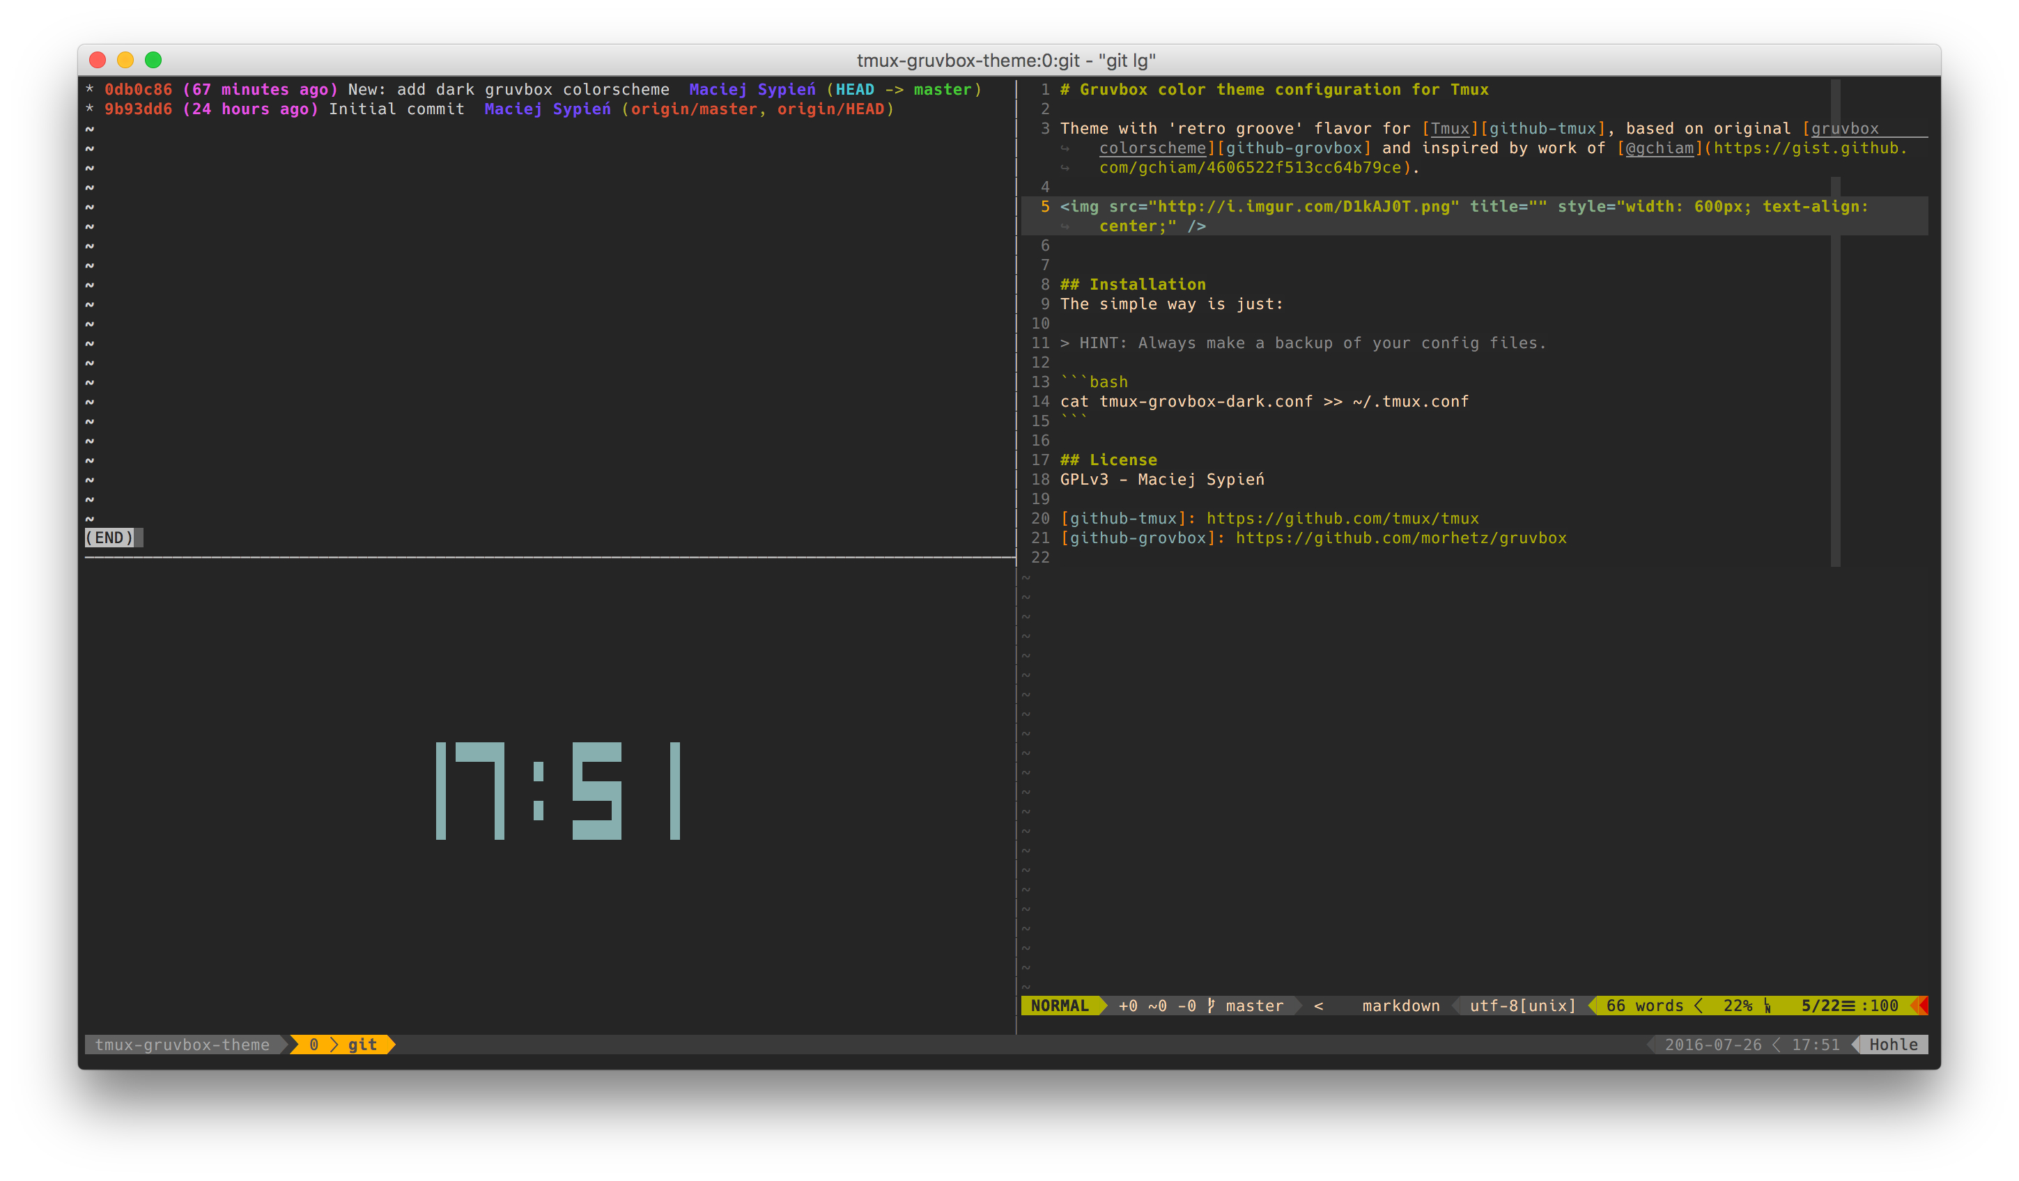Click the Hohle hostname segment

pyautogui.click(x=1893, y=1045)
